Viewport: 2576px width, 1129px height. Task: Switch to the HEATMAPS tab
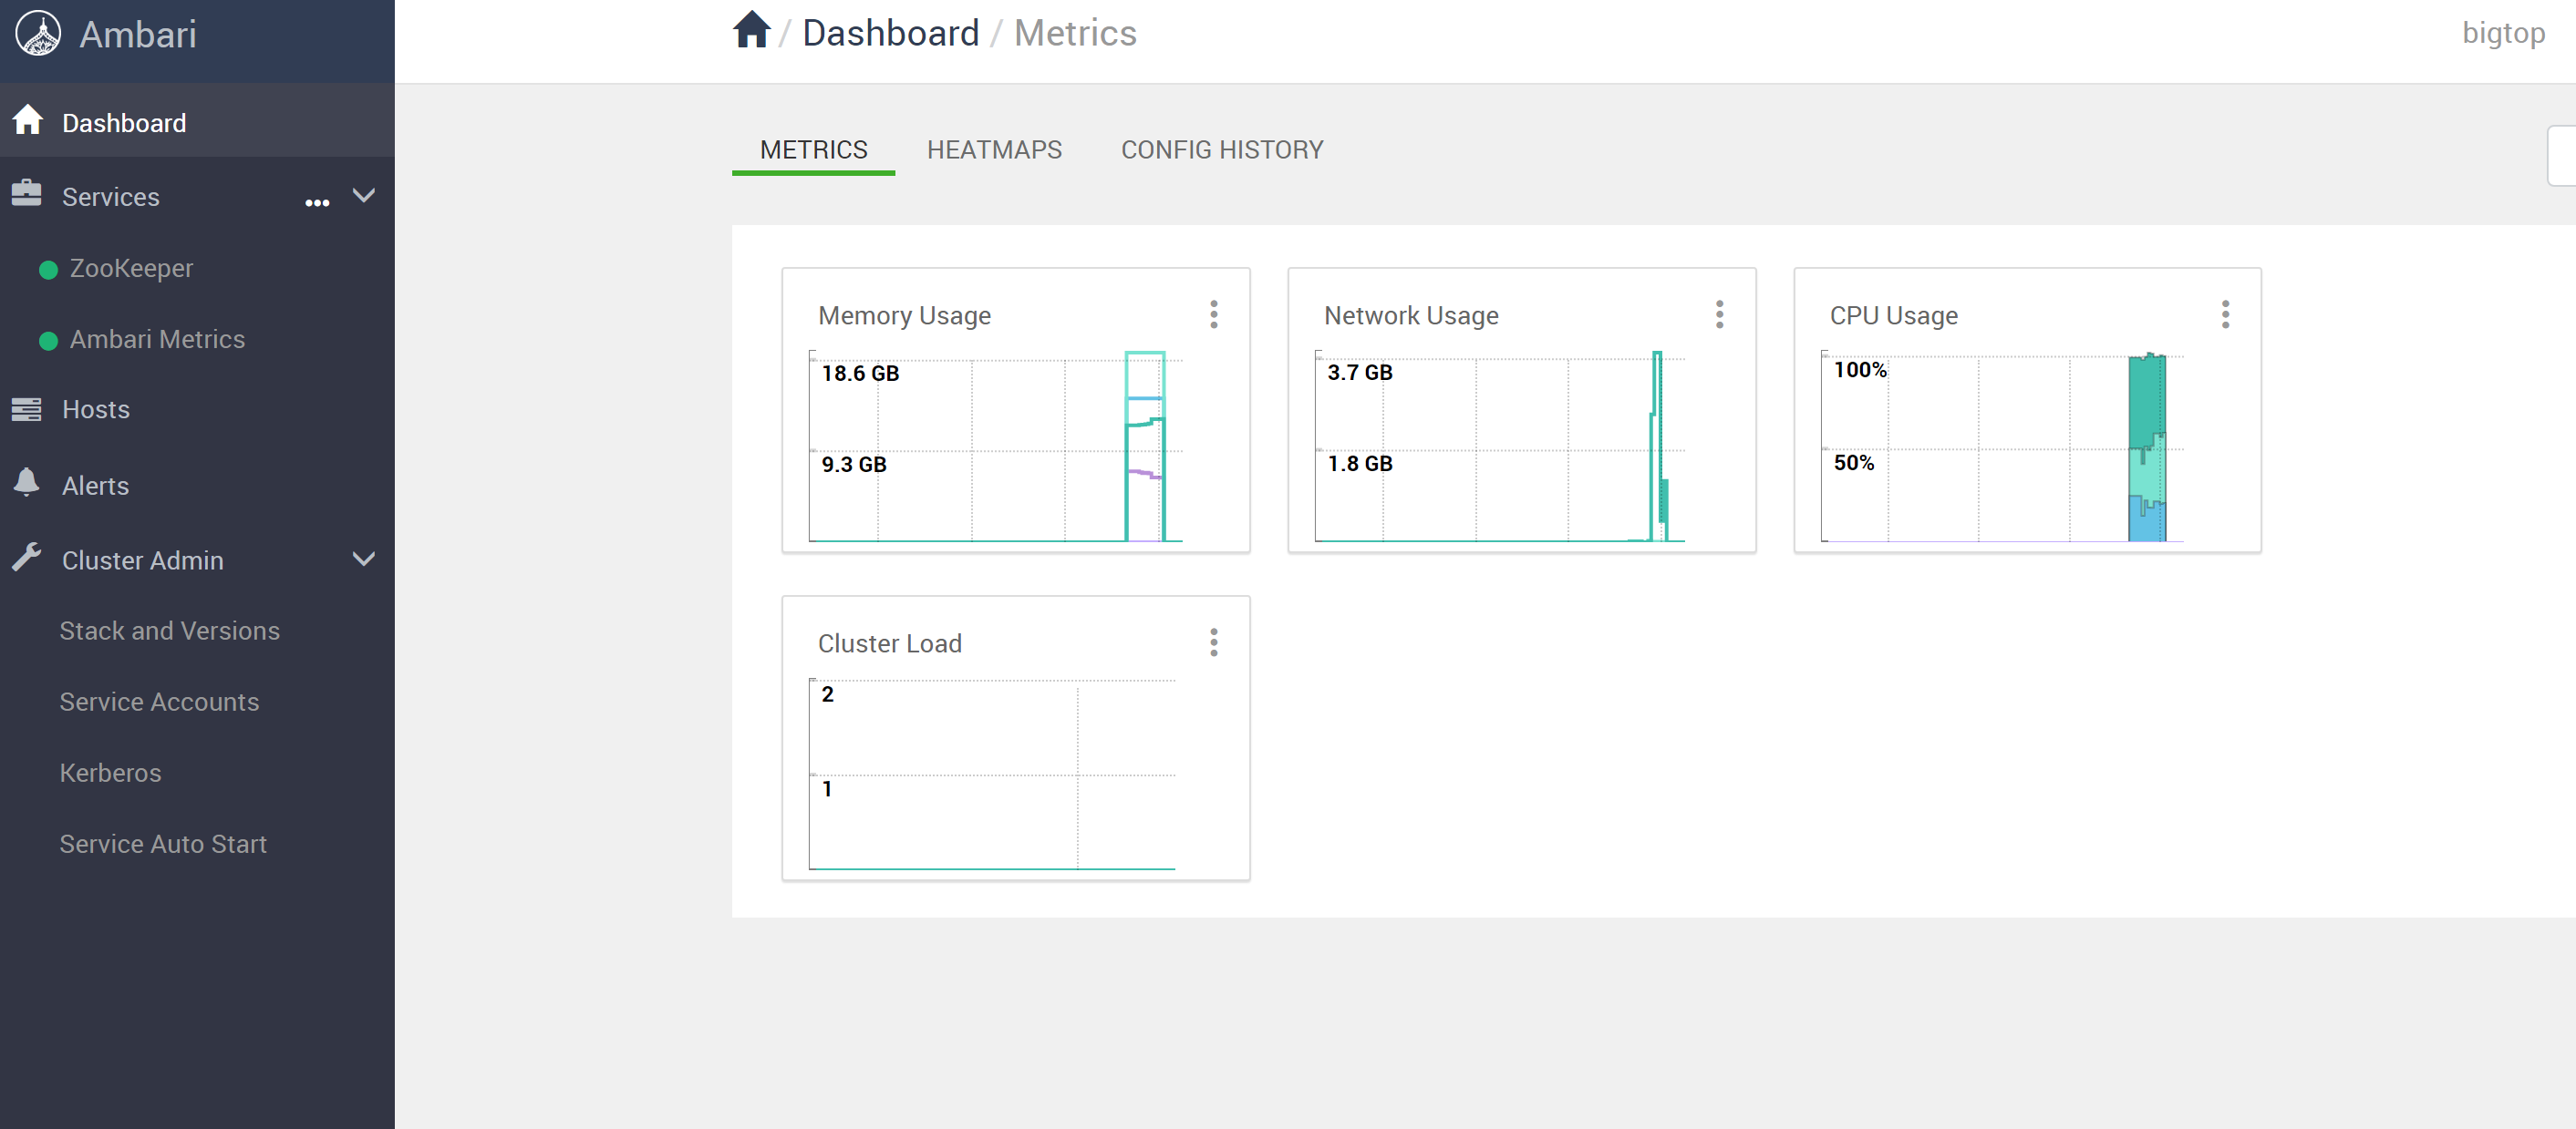994,149
